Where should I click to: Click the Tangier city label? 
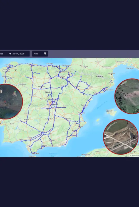31,156
